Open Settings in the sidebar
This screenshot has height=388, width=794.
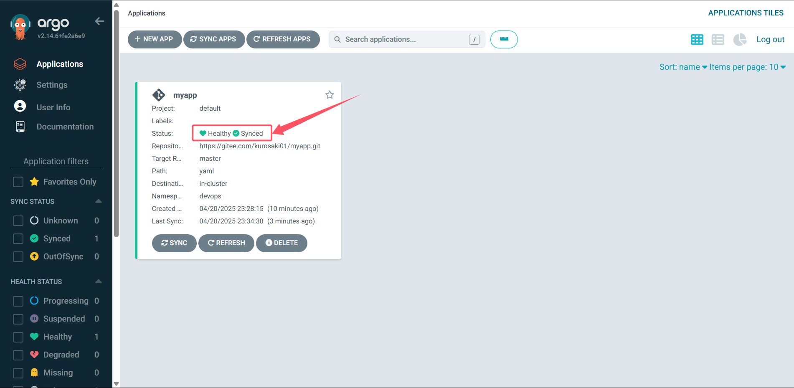(52, 85)
